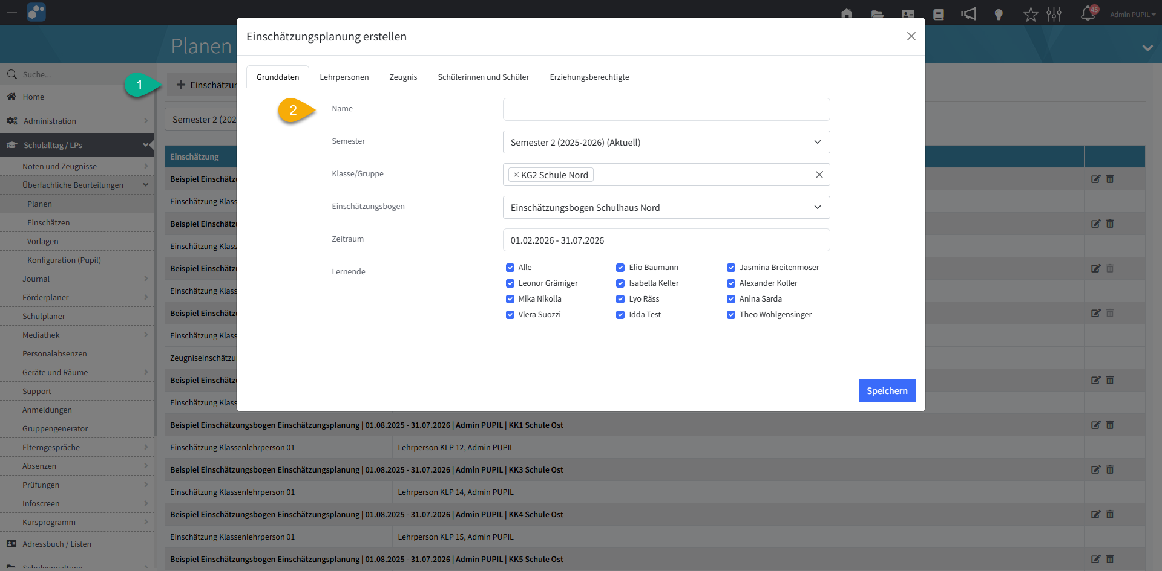Open the Einschätzungsbogen dropdown
This screenshot has width=1162, height=571.
click(666, 207)
